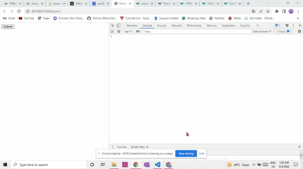Reload the page
303x169 pixels.
[19, 11]
